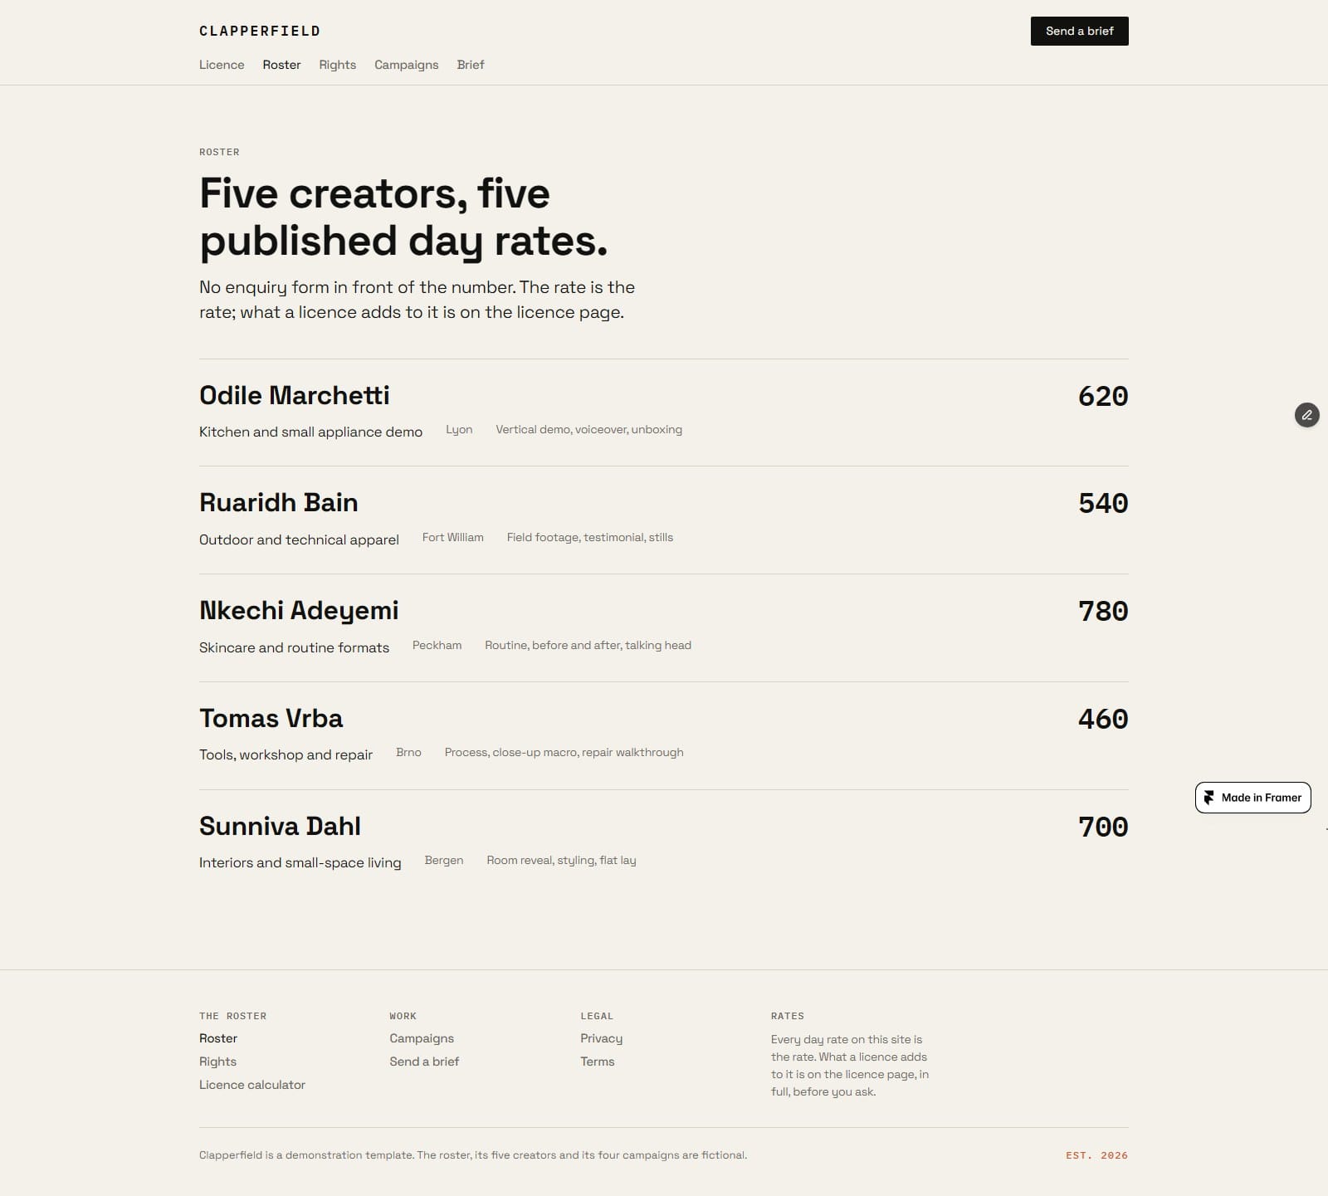Click the 'EST. 2026' footer text

pyautogui.click(x=1097, y=1155)
